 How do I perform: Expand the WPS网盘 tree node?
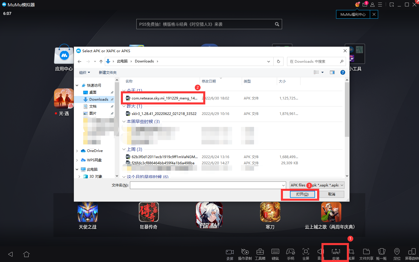coord(77,160)
